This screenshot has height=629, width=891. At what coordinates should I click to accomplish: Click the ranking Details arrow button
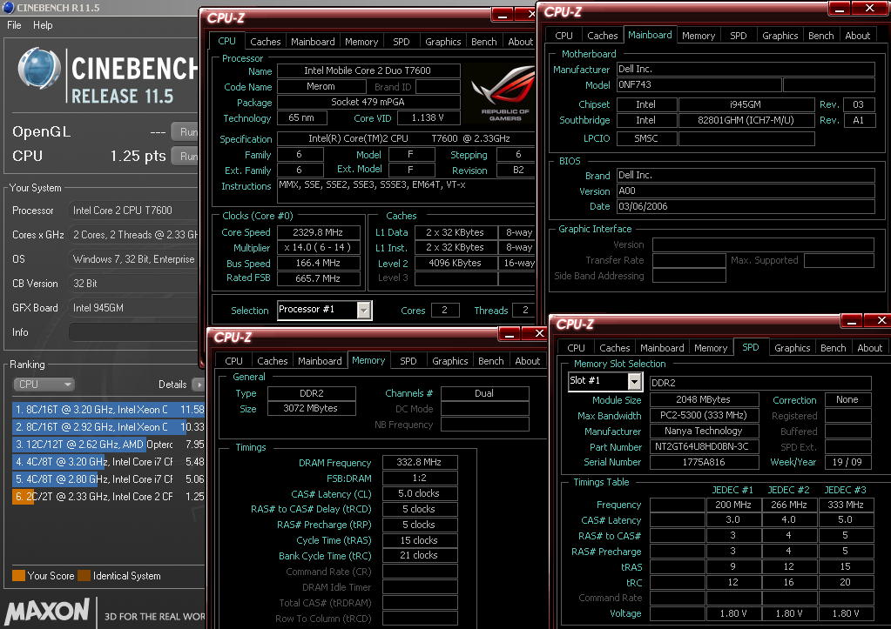click(x=199, y=385)
